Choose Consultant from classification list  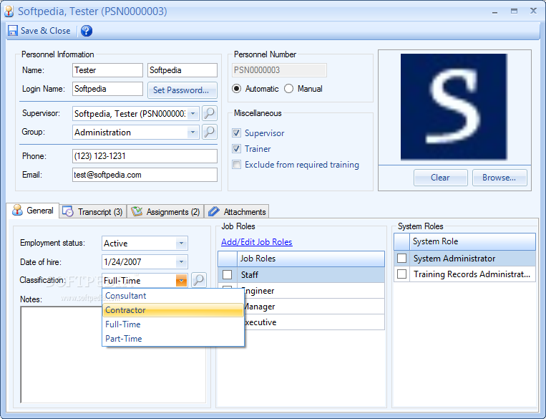(x=172, y=296)
